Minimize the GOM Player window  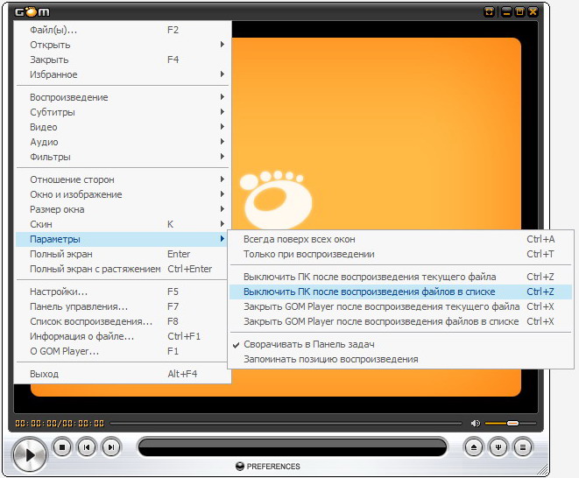coord(507,11)
